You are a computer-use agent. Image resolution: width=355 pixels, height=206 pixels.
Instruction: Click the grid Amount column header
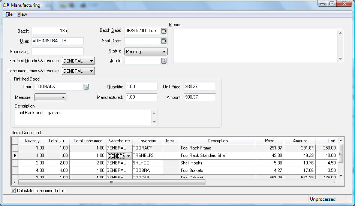coord(300,141)
